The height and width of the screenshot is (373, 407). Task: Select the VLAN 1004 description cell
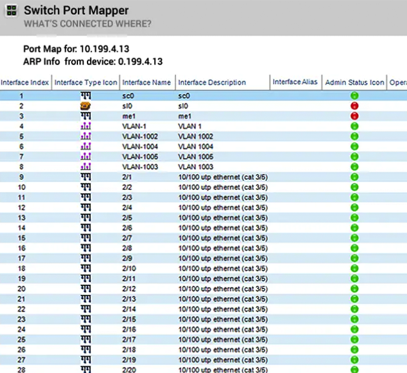click(196, 146)
